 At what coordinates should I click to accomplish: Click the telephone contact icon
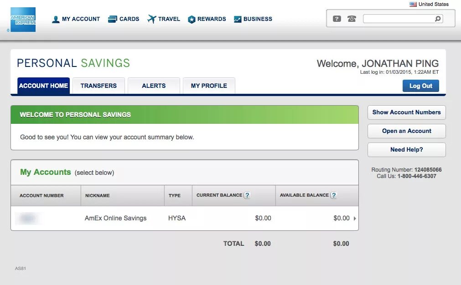(x=352, y=19)
